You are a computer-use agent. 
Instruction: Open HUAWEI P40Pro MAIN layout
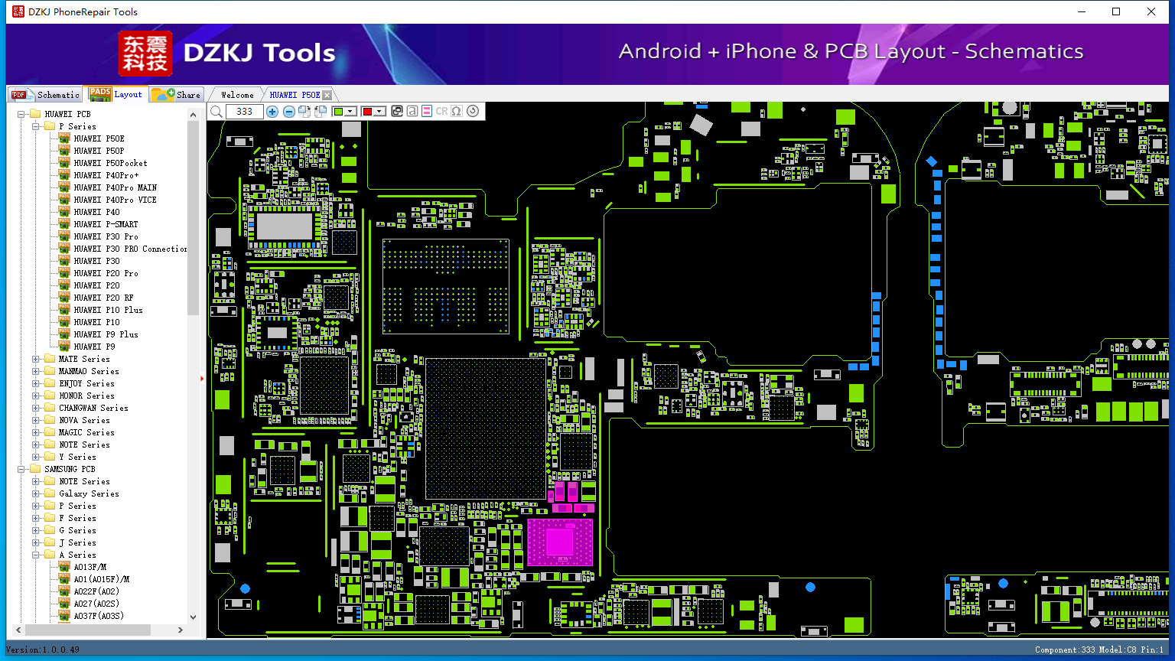[115, 187]
